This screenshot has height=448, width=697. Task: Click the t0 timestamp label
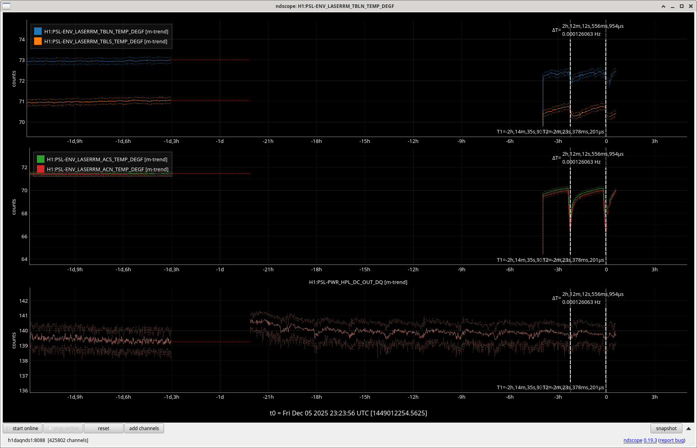[348, 413]
